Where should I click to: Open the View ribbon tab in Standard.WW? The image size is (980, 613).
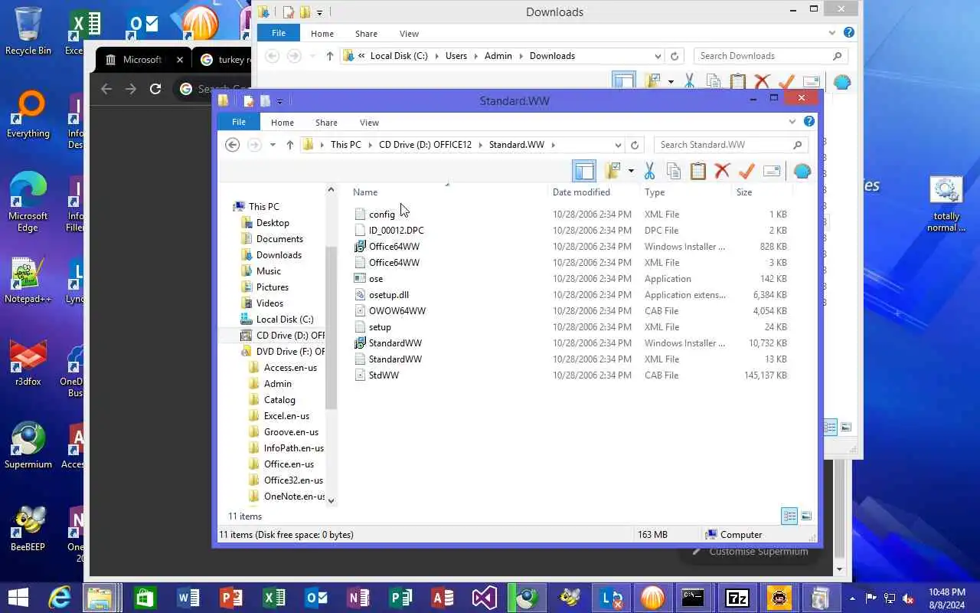pos(369,123)
